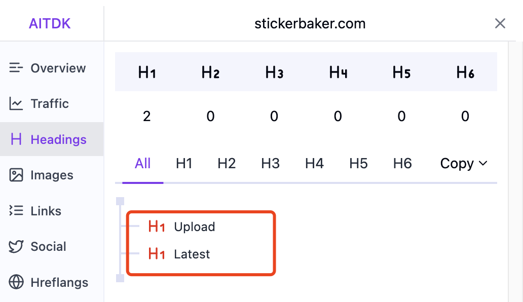Image resolution: width=523 pixels, height=302 pixels.
Task: Click the Social Twitter bird icon
Action: 16,247
